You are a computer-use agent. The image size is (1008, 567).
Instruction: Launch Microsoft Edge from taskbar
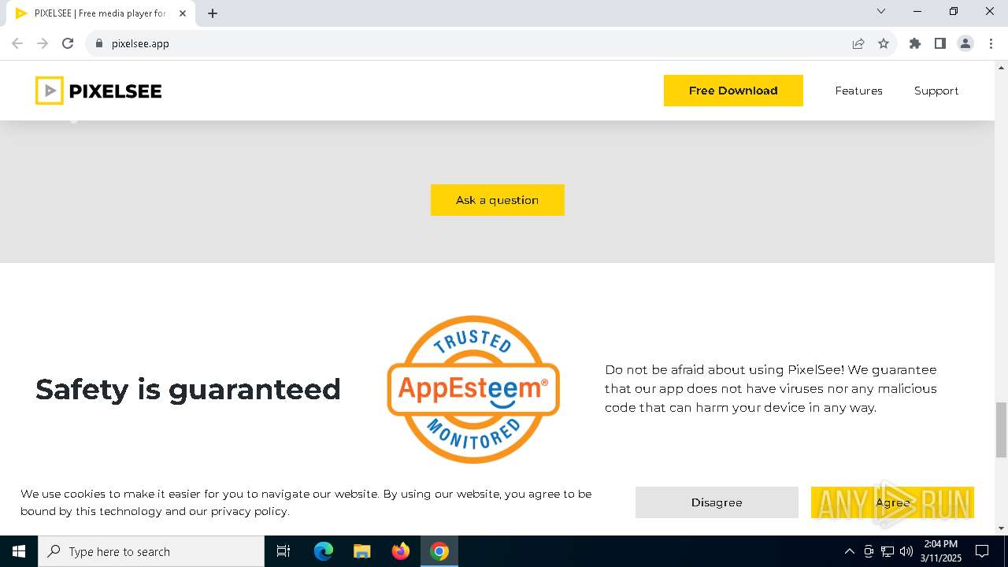[x=324, y=551]
